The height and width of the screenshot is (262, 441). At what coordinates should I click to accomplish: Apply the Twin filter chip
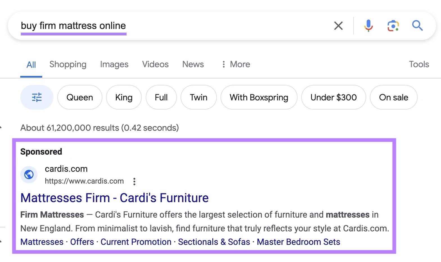199,97
